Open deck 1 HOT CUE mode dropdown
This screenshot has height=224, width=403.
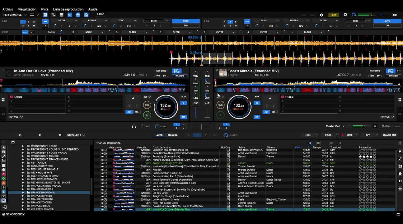click(16, 117)
